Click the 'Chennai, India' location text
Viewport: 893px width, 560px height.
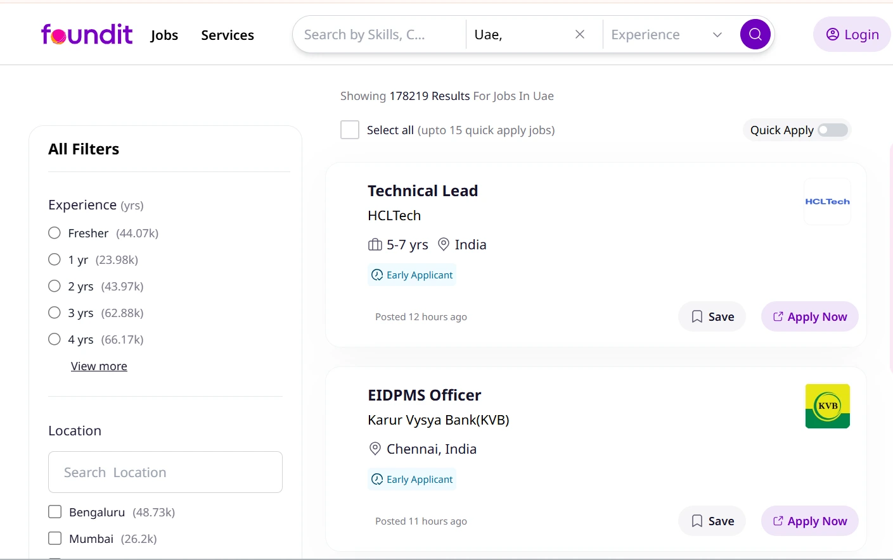[432, 449]
